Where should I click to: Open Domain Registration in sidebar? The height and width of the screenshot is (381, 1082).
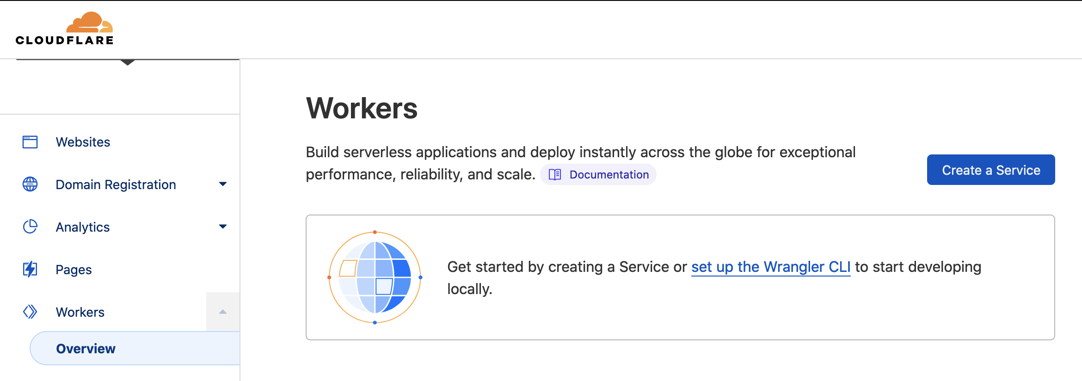click(116, 184)
